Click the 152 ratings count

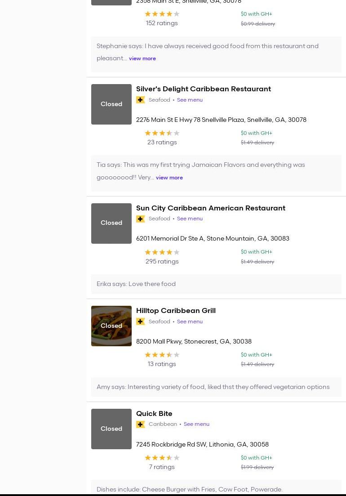tap(162, 23)
